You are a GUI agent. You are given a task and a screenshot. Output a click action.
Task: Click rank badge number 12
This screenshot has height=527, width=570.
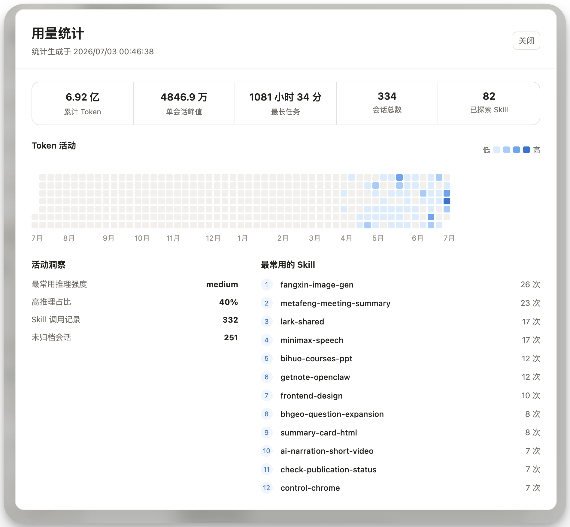pyautogui.click(x=266, y=488)
